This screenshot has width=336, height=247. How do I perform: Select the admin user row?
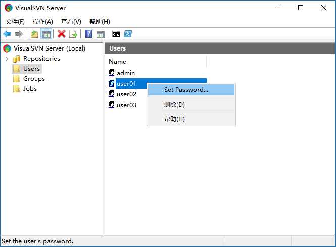click(126, 73)
